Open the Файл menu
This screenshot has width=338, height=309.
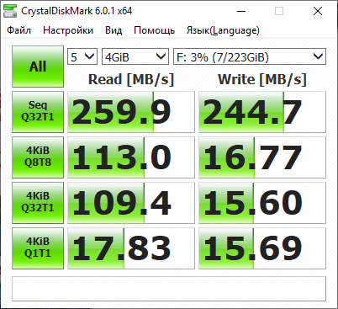18,30
